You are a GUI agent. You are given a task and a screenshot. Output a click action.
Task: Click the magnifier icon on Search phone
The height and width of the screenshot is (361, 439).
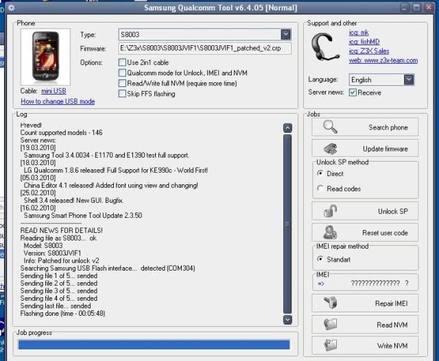pyautogui.click(x=330, y=127)
